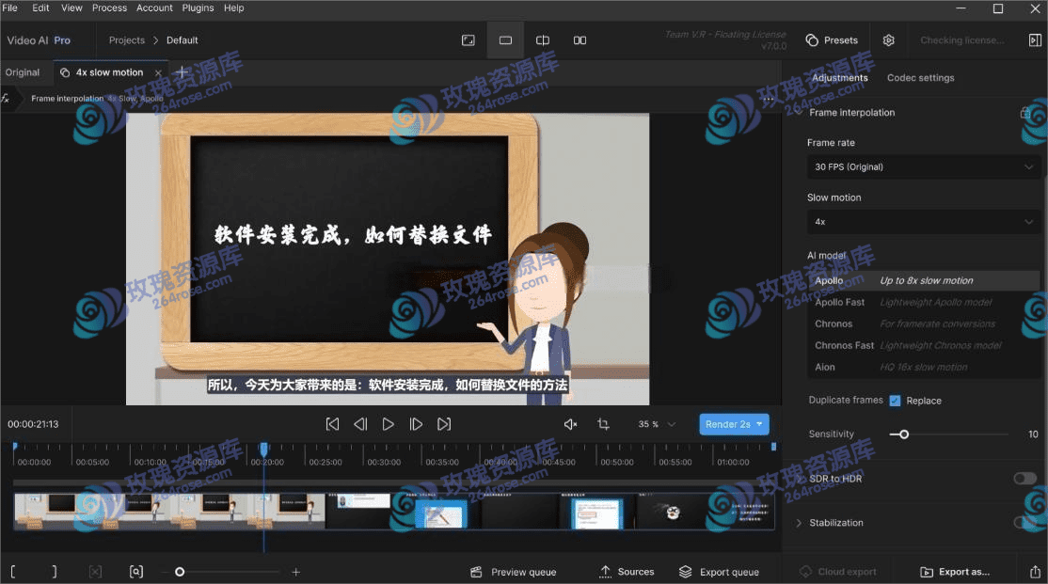Add a new preview tab with plus
1048x584 pixels.
click(182, 72)
